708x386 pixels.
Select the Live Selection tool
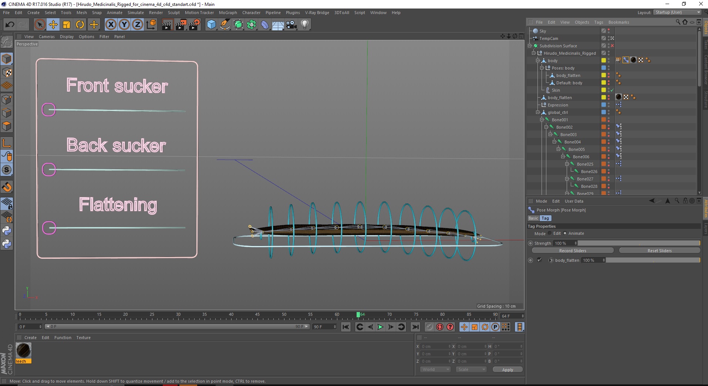point(40,25)
